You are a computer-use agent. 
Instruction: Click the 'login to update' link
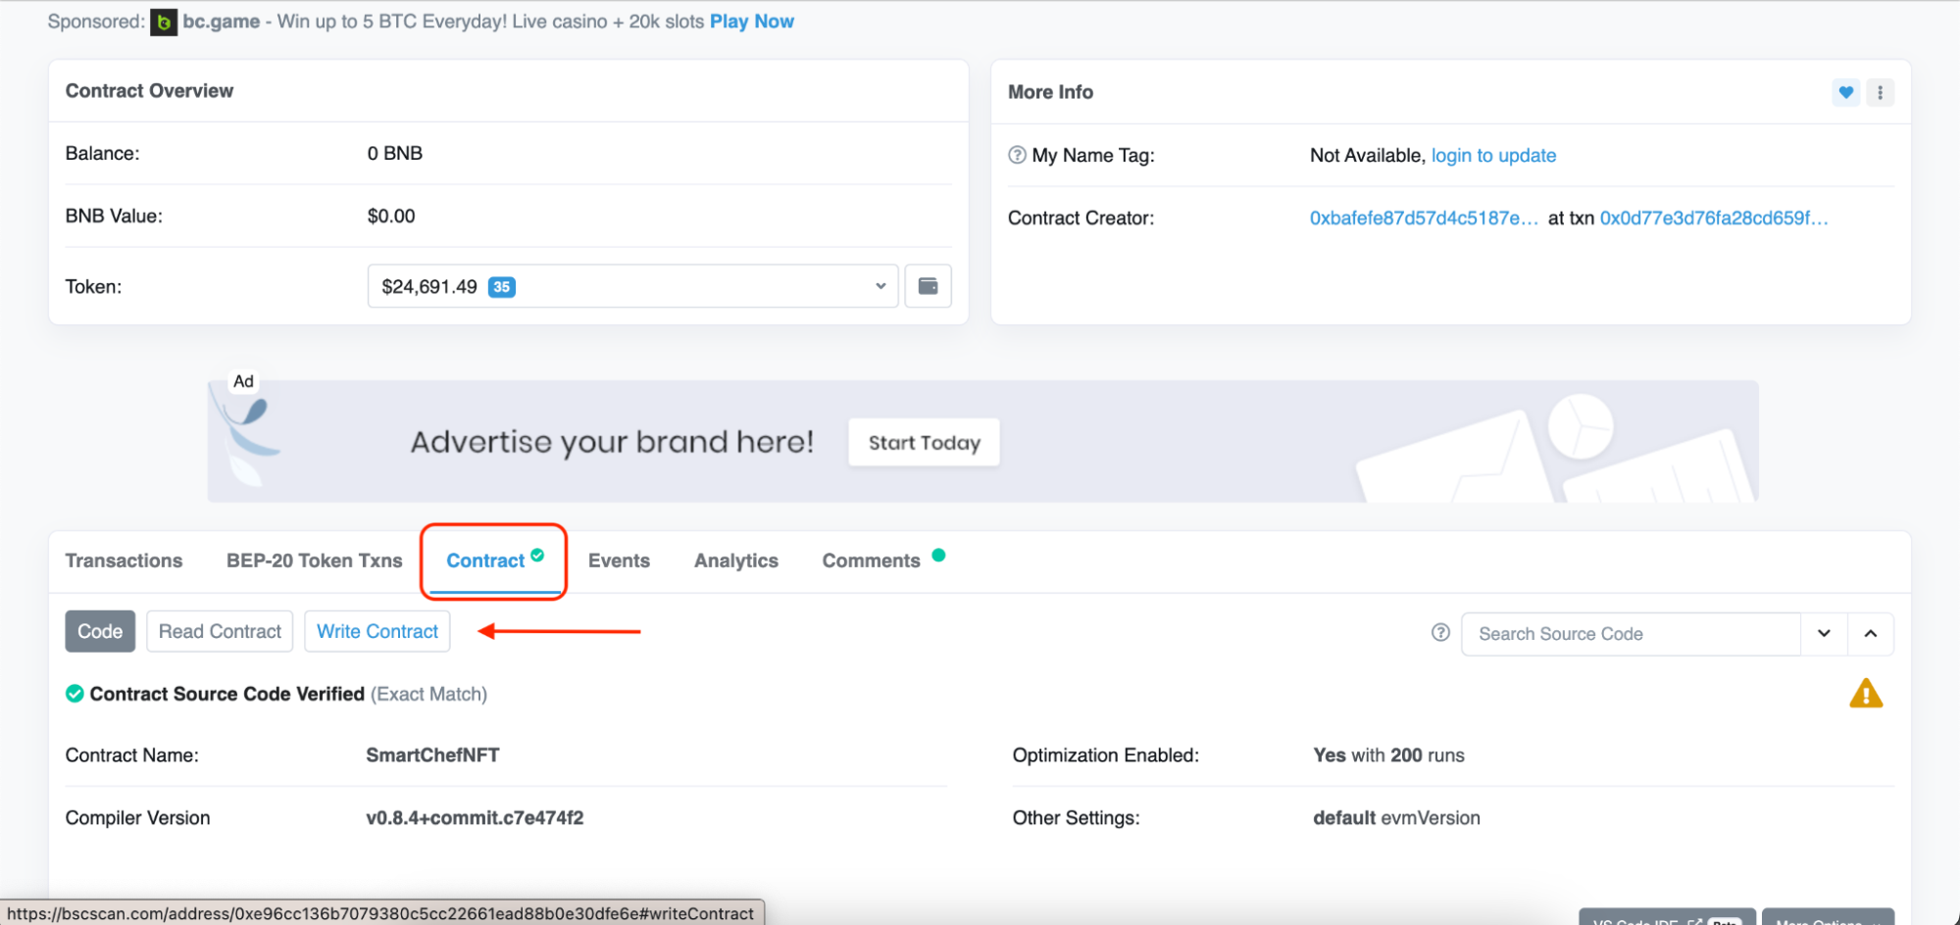pyautogui.click(x=1493, y=155)
